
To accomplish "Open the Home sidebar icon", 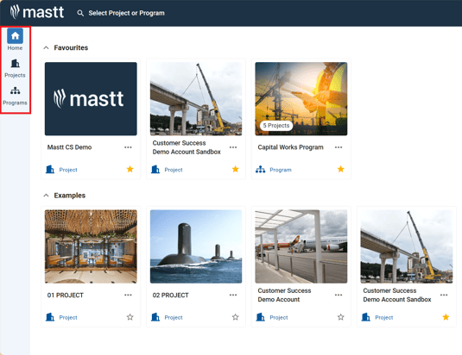I will (15, 36).
